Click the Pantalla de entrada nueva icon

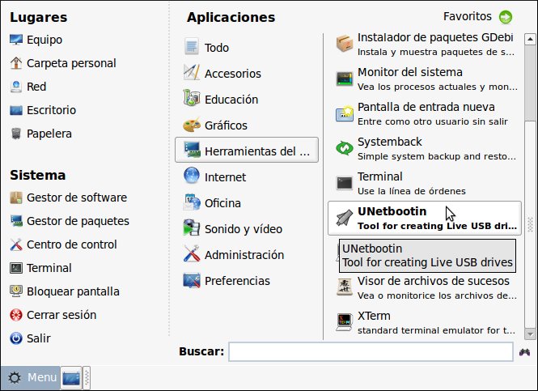(x=345, y=113)
